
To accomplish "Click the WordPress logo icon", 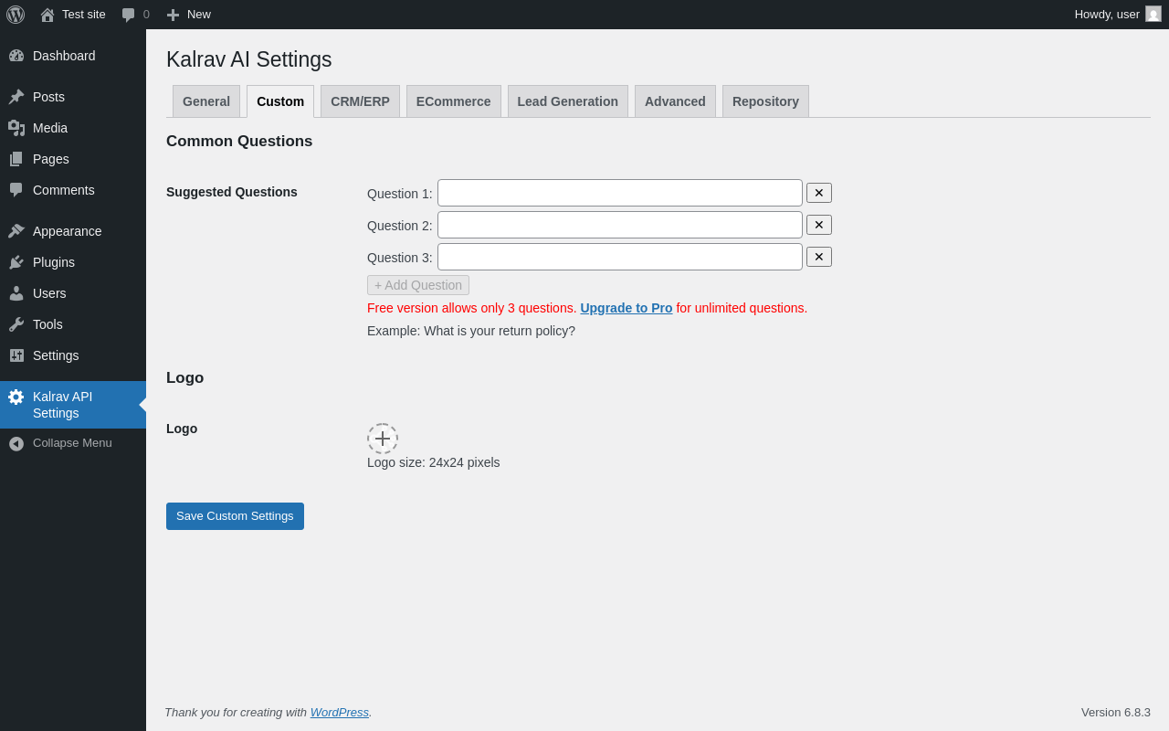I will (x=16, y=15).
